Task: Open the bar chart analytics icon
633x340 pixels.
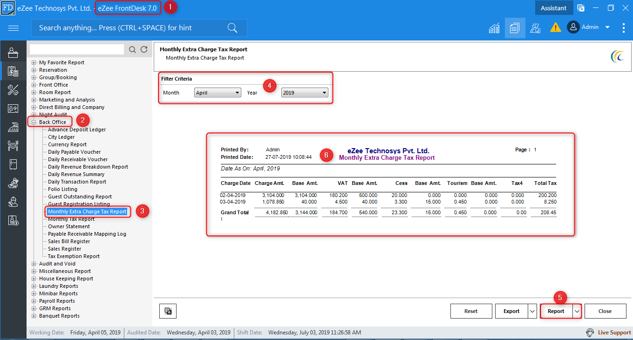Action: click(x=494, y=28)
